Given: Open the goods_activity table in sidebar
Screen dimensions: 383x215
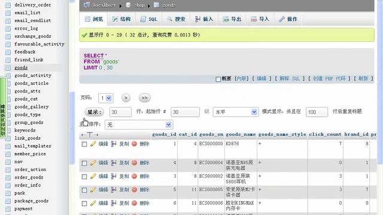Looking at the screenshot, I should (x=33, y=76).
